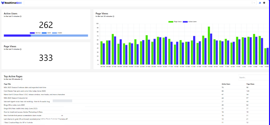The width and height of the screenshot is (270, 125).
Task: Click the tallest green bar at -10 min
Action: click(x=209, y=46)
